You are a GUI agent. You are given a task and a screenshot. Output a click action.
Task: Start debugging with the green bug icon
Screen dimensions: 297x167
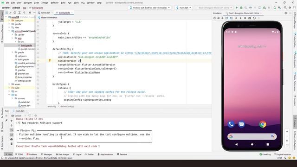(241, 8)
